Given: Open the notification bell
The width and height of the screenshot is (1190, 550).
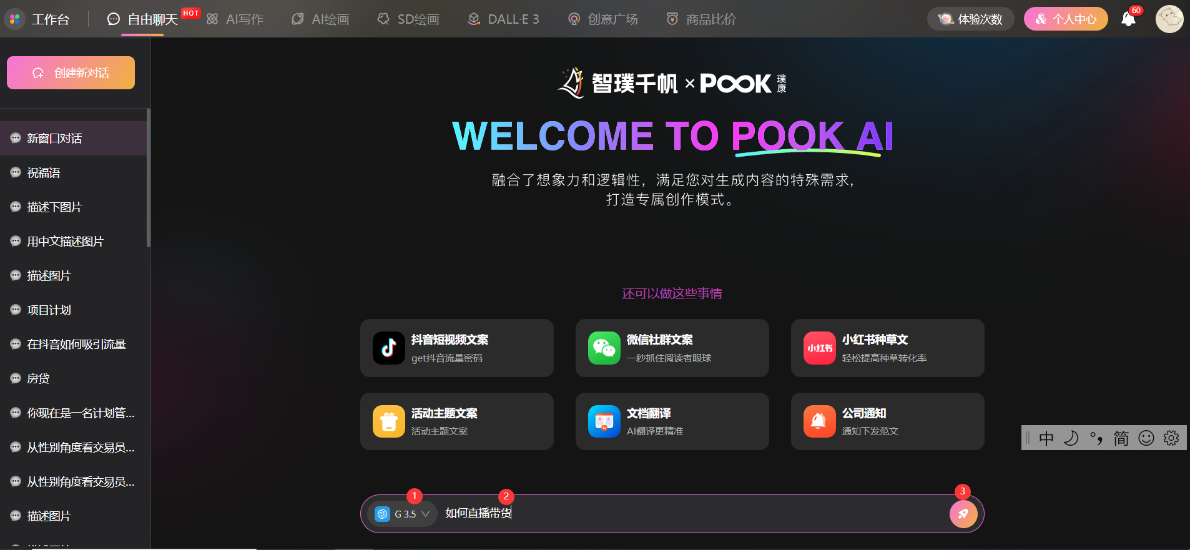Looking at the screenshot, I should tap(1128, 19).
